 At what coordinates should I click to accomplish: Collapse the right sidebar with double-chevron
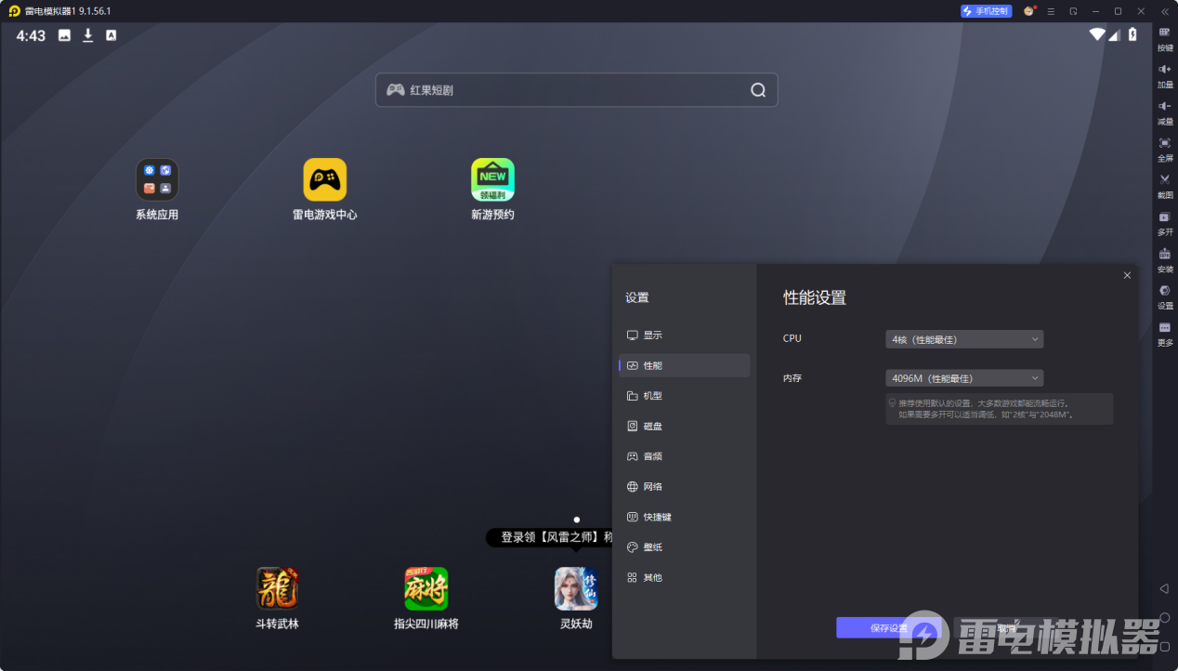tap(1165, 11)
